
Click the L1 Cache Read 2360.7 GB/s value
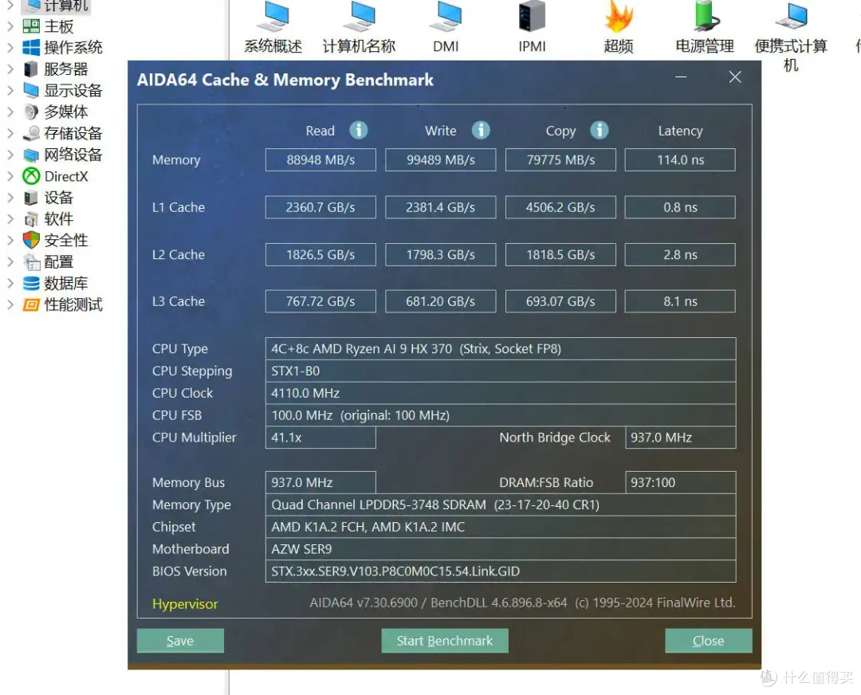click(320, 207)
